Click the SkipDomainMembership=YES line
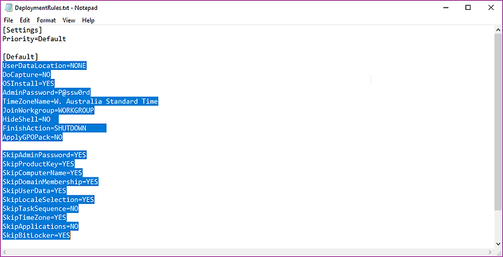Screen dimensions: 503x257 (50, 182)
